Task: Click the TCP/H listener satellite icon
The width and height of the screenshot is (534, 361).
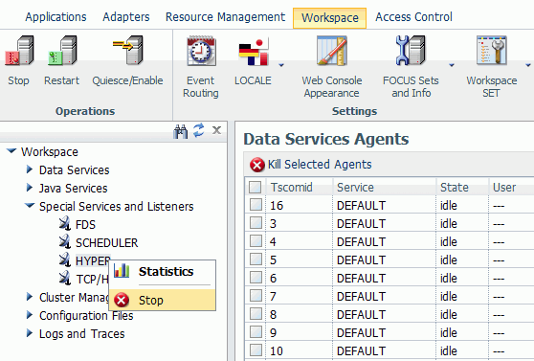Action: (65, 278)
